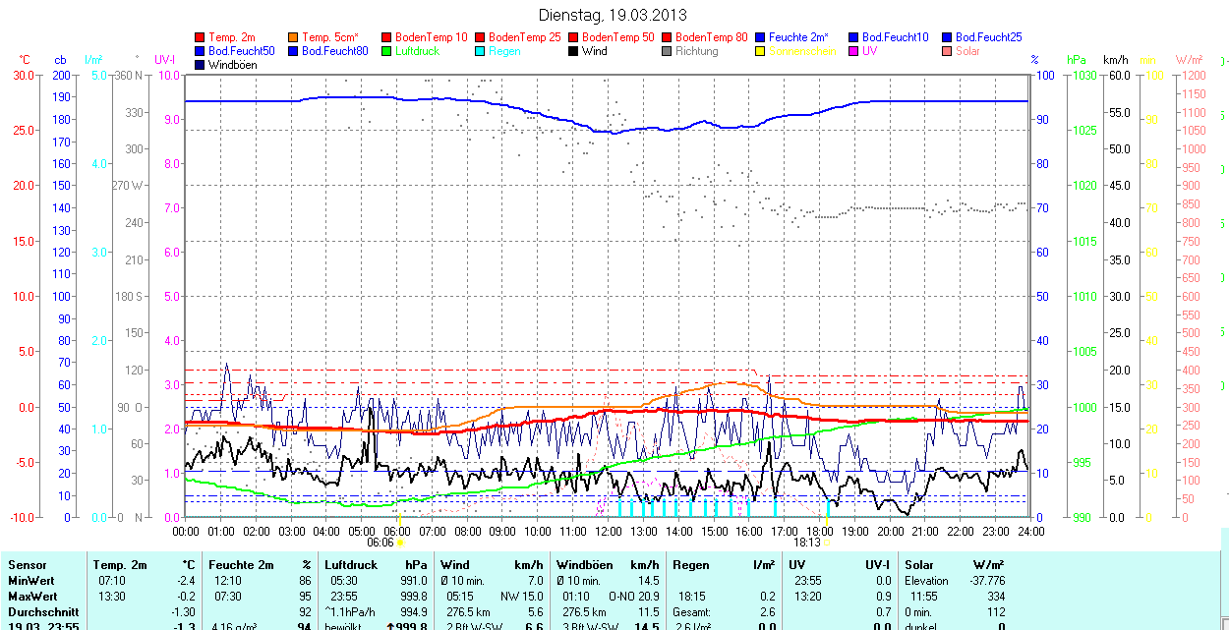Click the 12:00 label on time axis
1229x630 pixels.
pyautogui.click(x=608, y=531)
